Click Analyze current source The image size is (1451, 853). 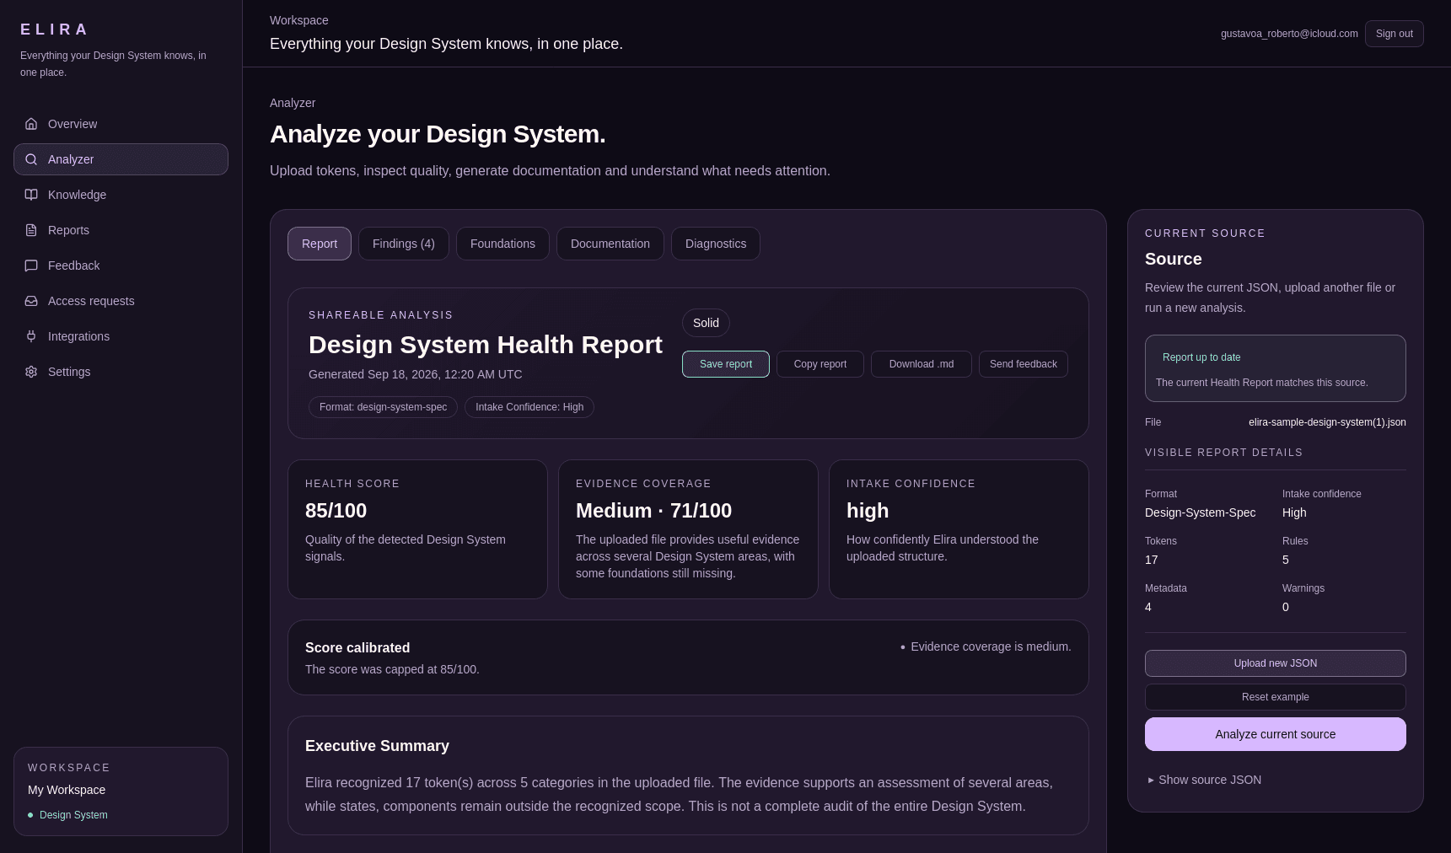pyautogui.click(x=1276, y=734)
